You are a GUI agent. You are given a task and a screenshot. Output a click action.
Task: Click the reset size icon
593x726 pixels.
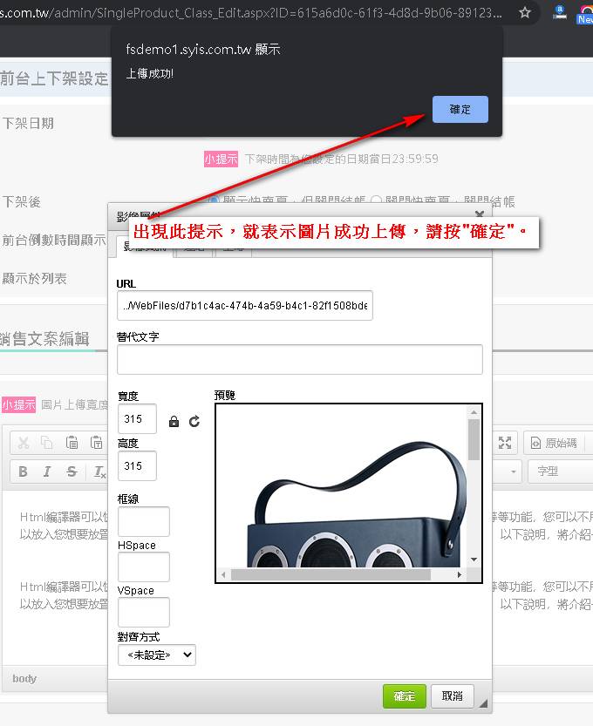tap(194, 422)
